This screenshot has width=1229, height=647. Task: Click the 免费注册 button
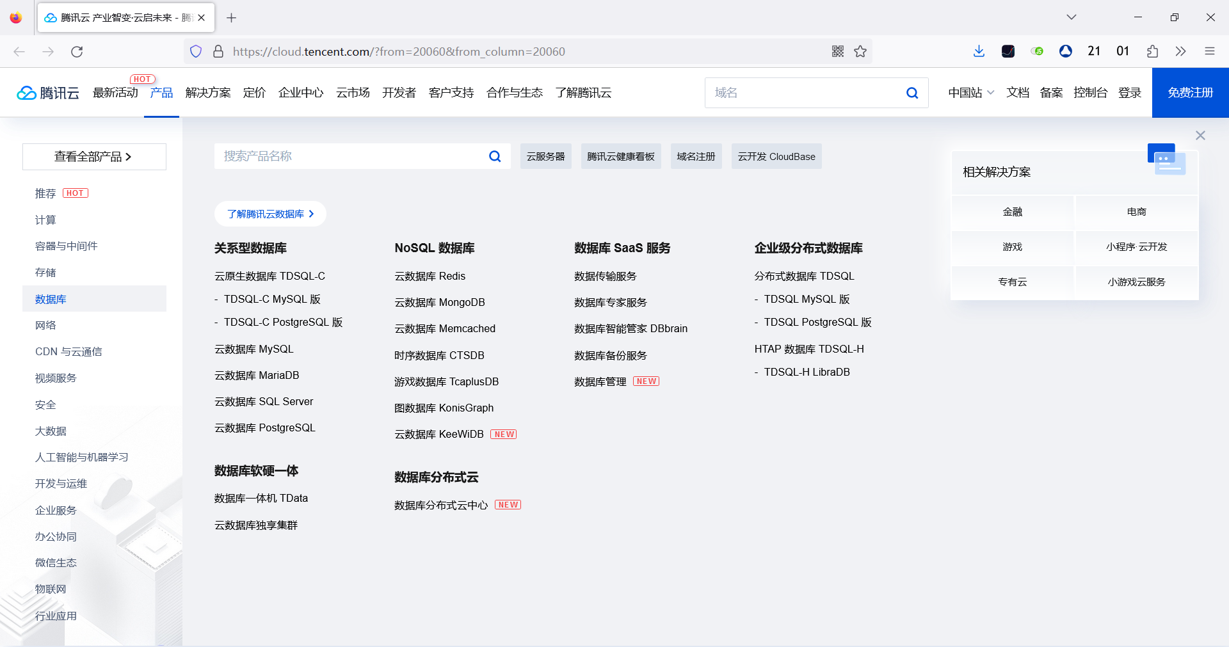click(x=1189, y=92)
